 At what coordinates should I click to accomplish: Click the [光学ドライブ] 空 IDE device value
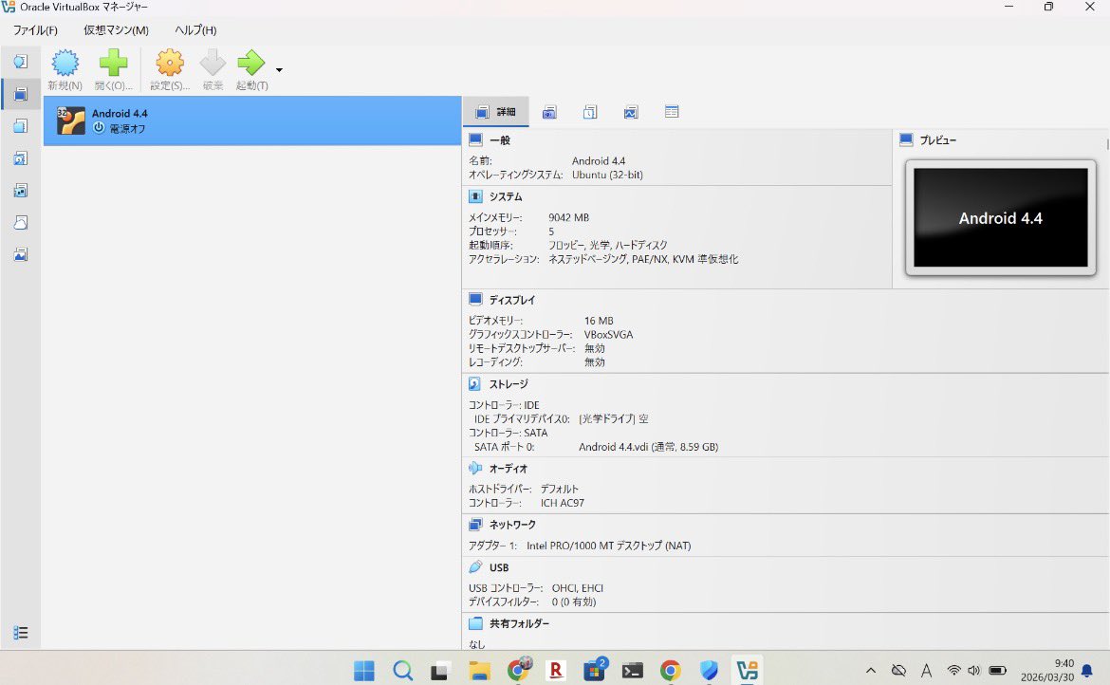tap(613, 419)
